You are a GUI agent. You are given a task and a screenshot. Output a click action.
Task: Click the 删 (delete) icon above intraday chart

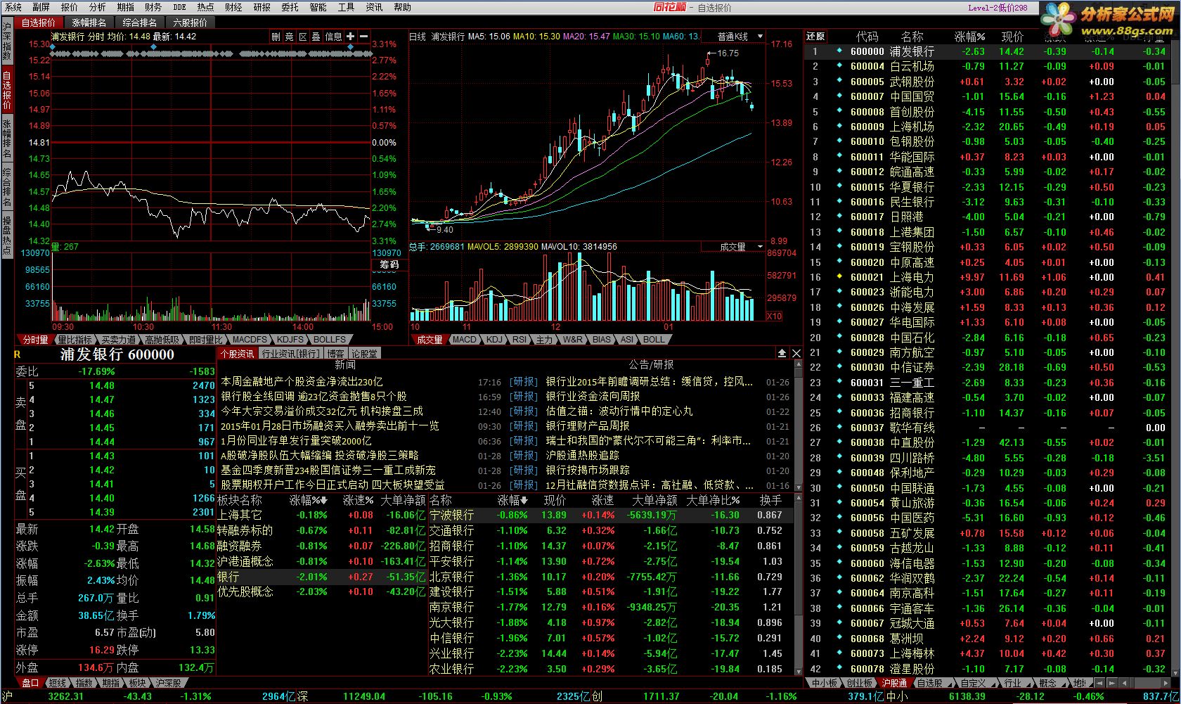pos(276,37)
